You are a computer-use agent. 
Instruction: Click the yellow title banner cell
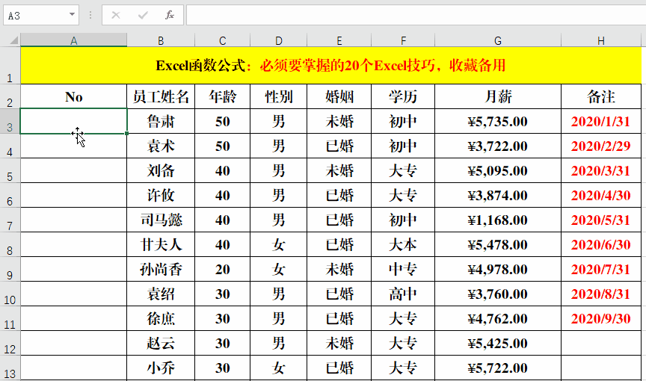(330, 66)
